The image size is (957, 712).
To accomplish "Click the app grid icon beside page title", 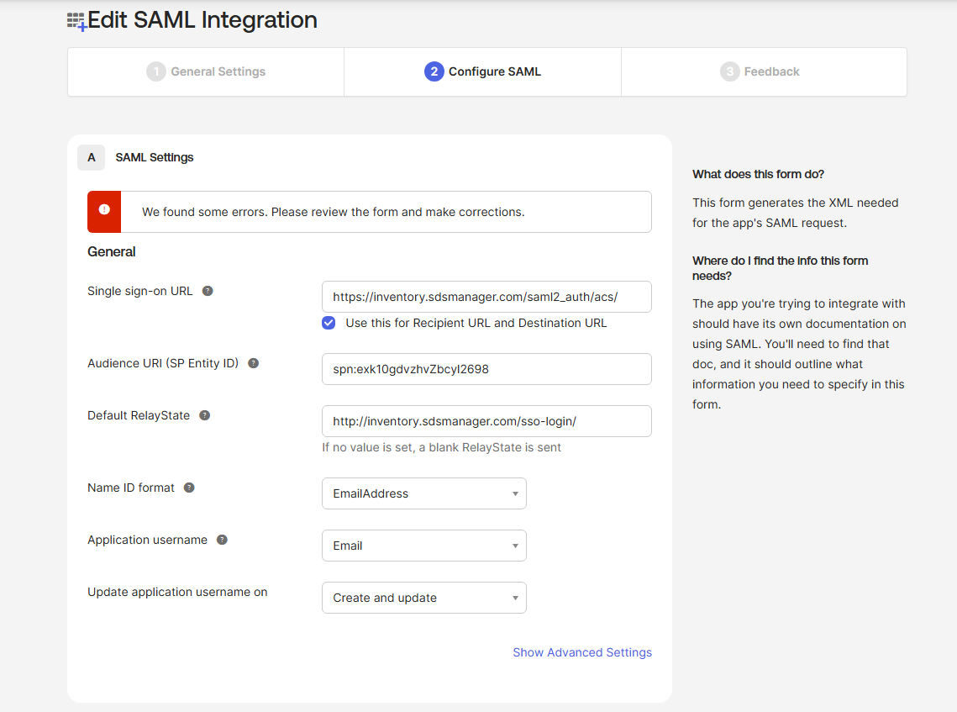I will click(x=76, y=21).
